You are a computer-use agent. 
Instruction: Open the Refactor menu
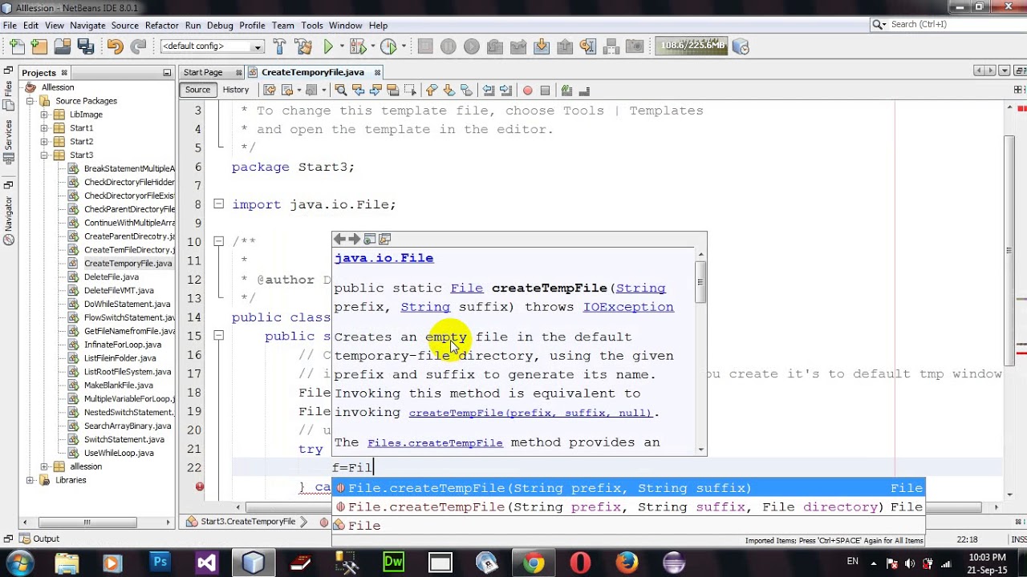(161, 26)
